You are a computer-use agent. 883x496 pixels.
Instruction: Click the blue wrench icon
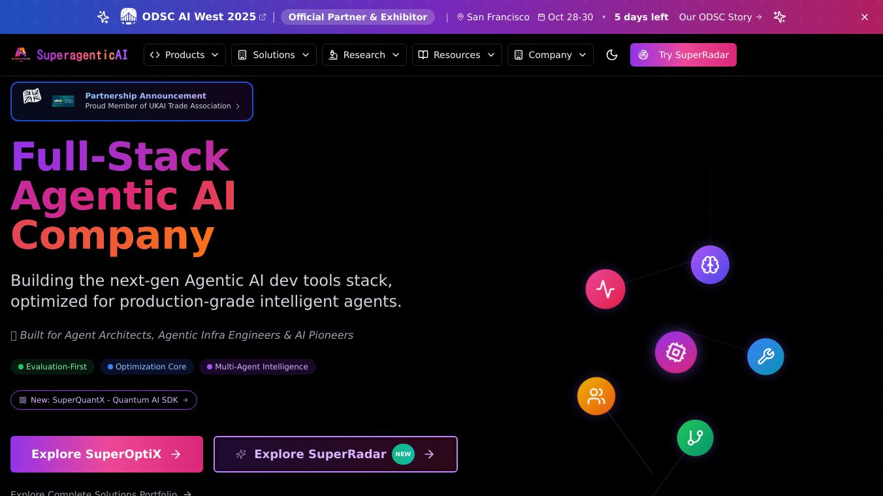(x=765, y=356)
